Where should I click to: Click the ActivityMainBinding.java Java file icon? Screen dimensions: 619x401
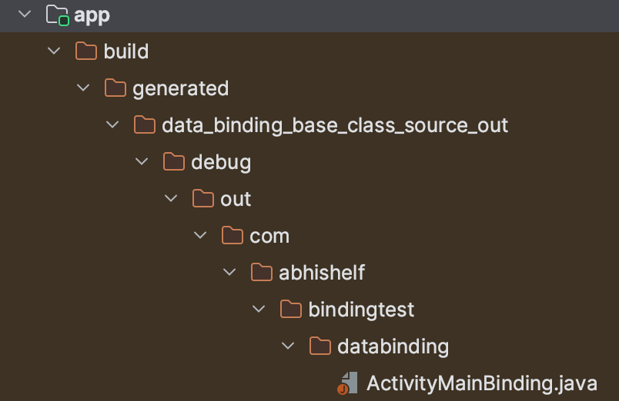[348, 383]
